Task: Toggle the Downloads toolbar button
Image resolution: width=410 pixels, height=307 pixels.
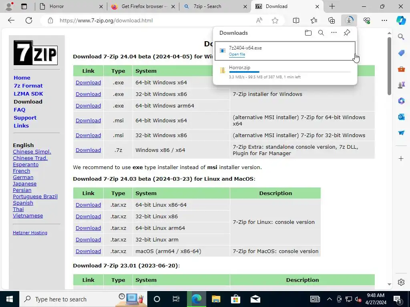Action: pyautogui.click(x=349, y=20)
